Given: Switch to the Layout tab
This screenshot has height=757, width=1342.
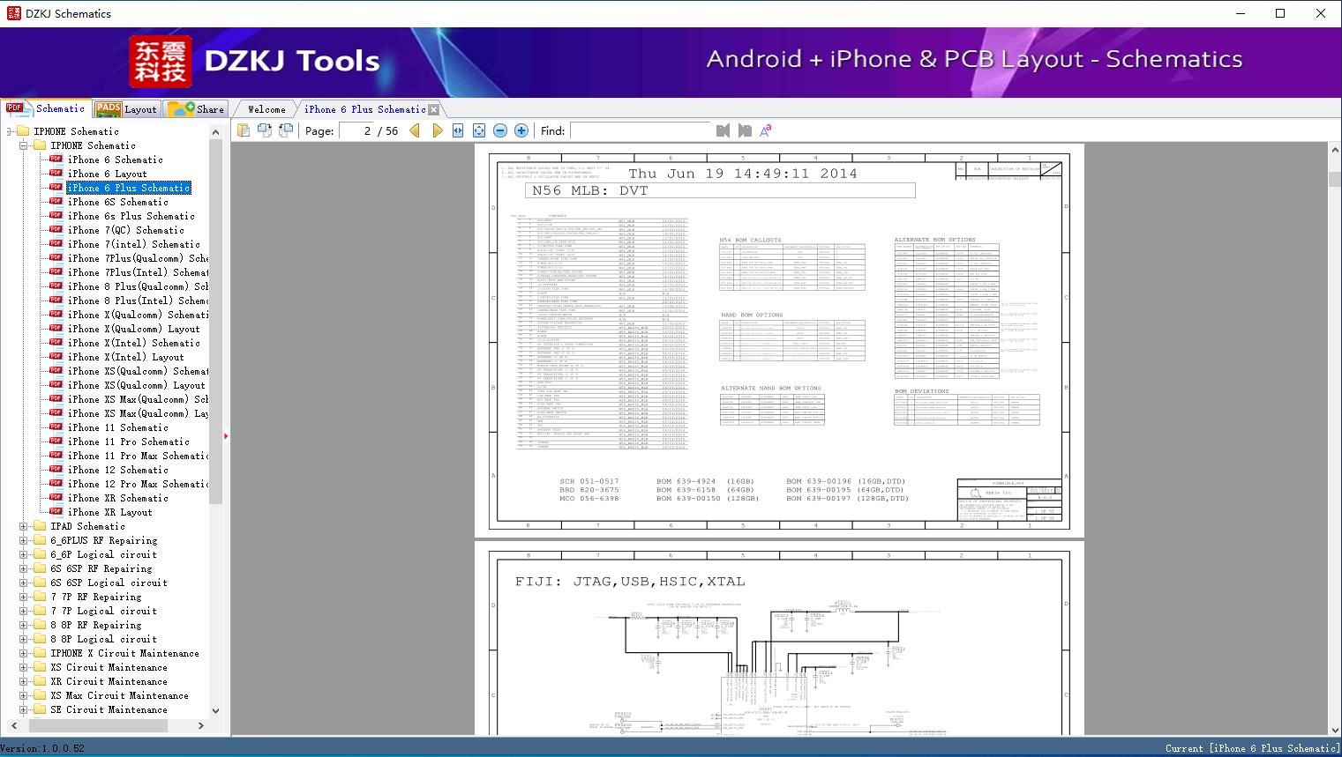Looking at the screenshot, I should tap(126, 109).
